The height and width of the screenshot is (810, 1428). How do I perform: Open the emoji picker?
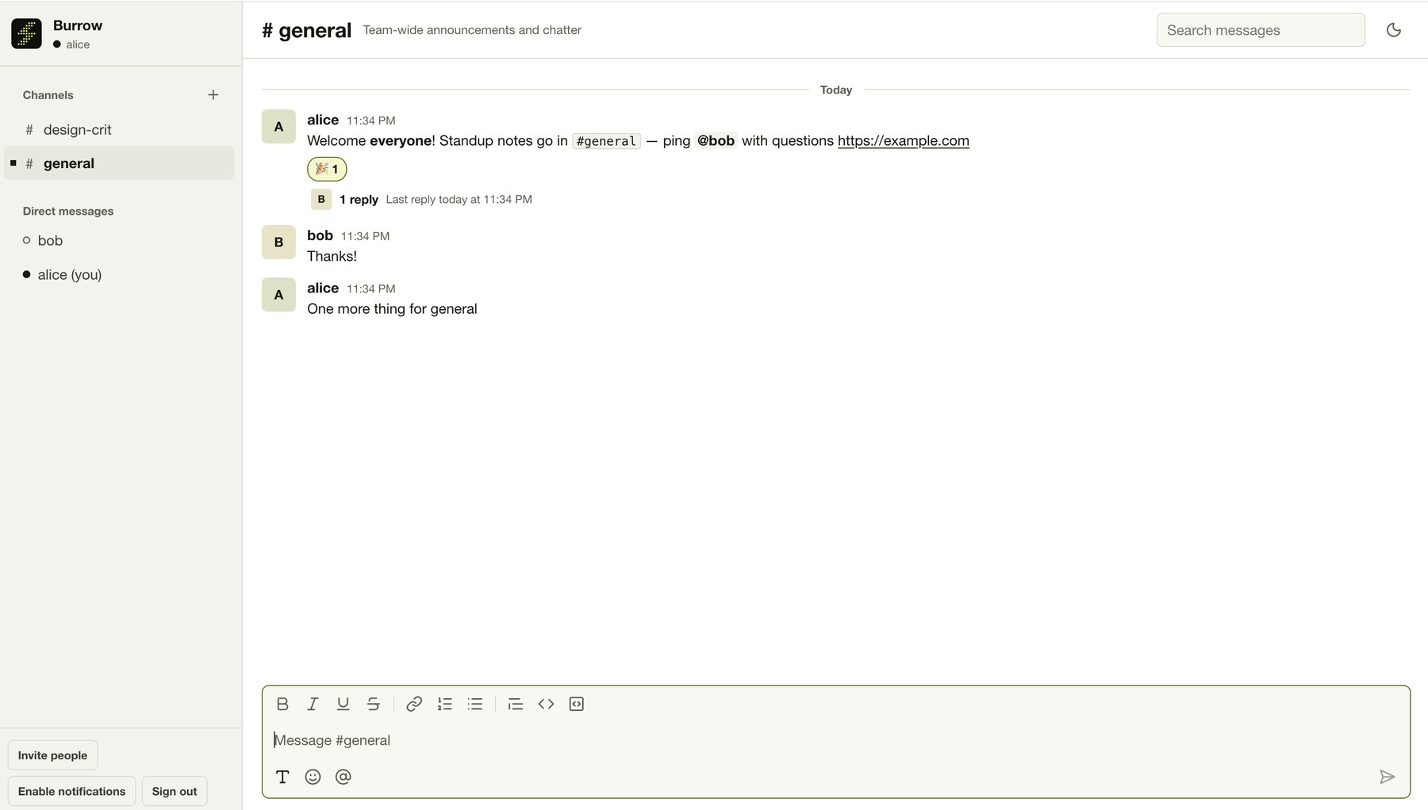[313, 777]
